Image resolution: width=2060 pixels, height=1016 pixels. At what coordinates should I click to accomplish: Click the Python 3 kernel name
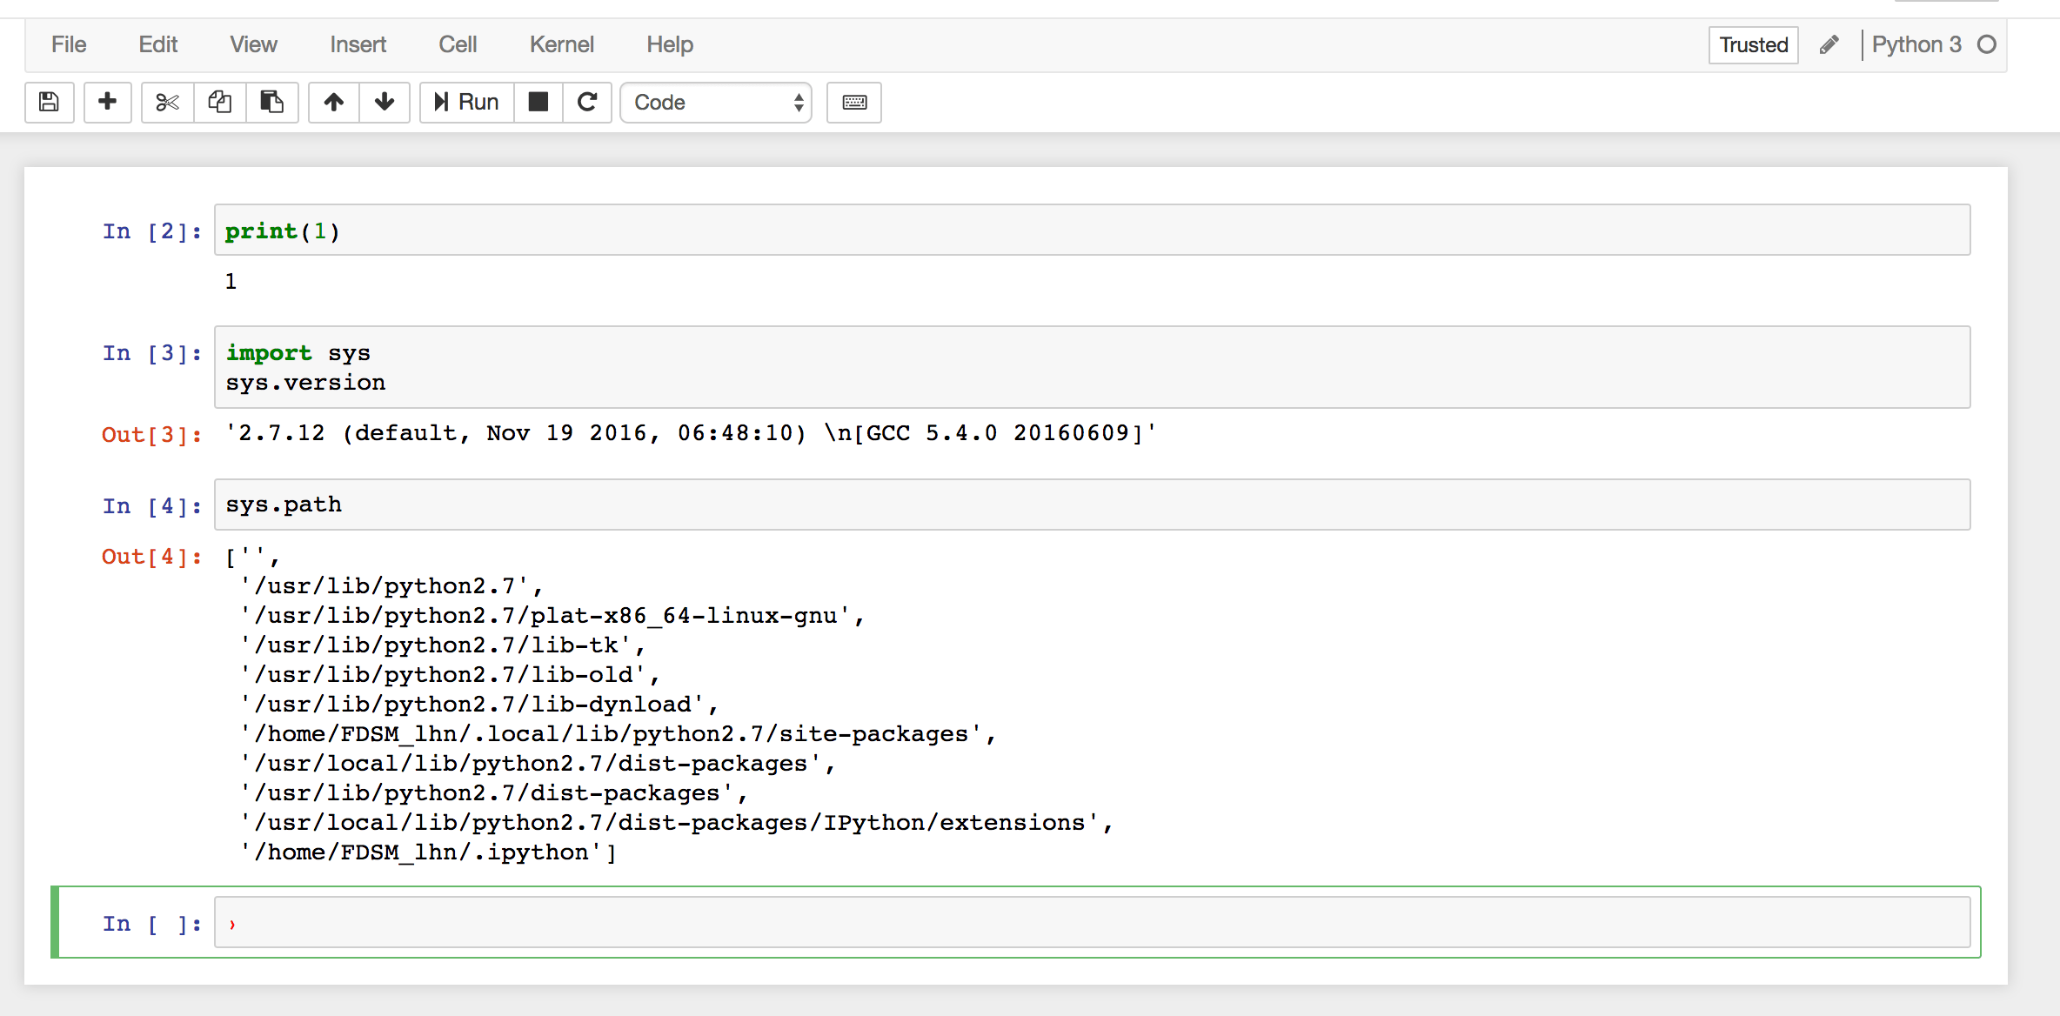pos(1916,44)
